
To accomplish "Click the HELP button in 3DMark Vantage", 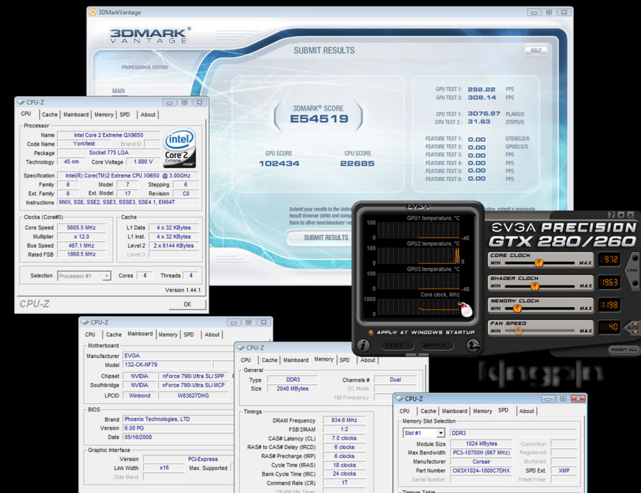I will (x=536, y=50).
